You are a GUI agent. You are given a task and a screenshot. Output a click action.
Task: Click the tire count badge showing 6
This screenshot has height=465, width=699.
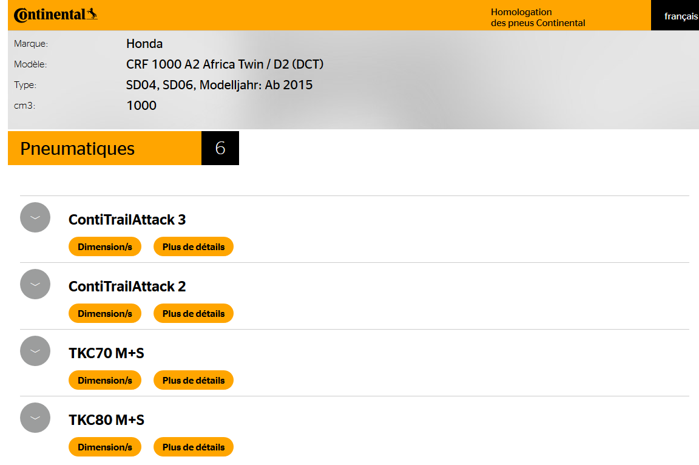coord(220,148)
